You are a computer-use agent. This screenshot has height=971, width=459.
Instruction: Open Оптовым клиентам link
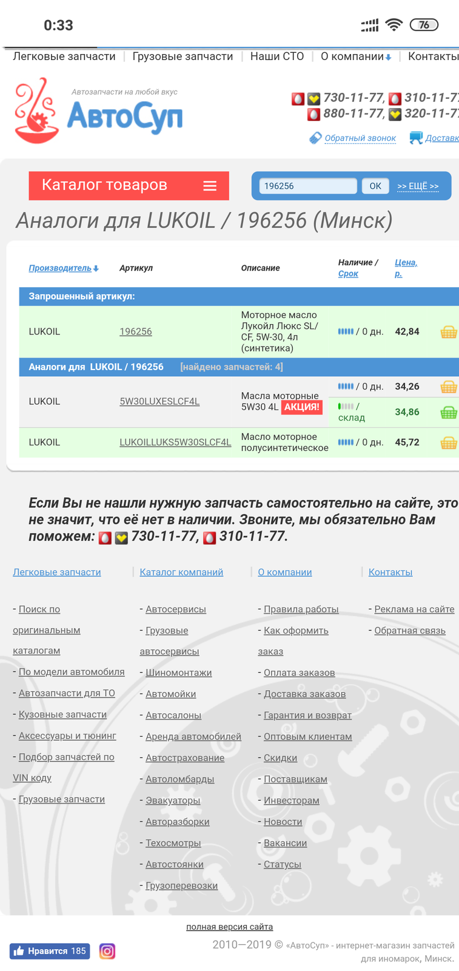pos(308,737)
